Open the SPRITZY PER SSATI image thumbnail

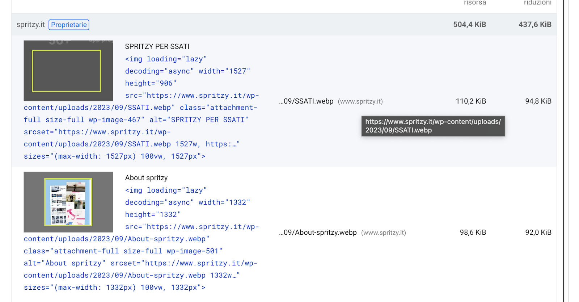pyautogui.click(x=68, y=71)
